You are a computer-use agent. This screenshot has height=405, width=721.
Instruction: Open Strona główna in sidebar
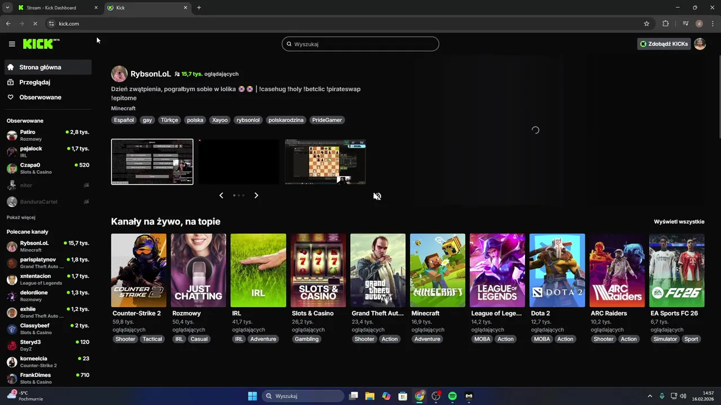tap(48, 67)
